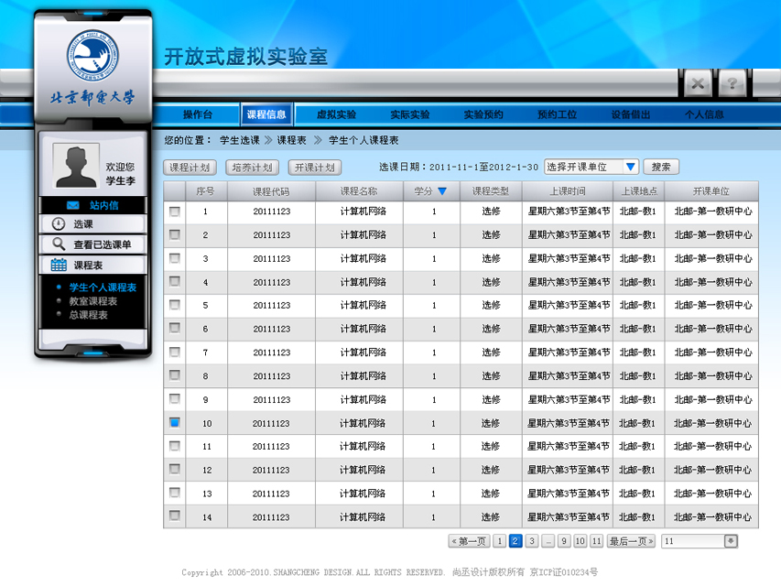781x586 pixels.
Task: Click the 搜索 search button
Action: [661, 167]
